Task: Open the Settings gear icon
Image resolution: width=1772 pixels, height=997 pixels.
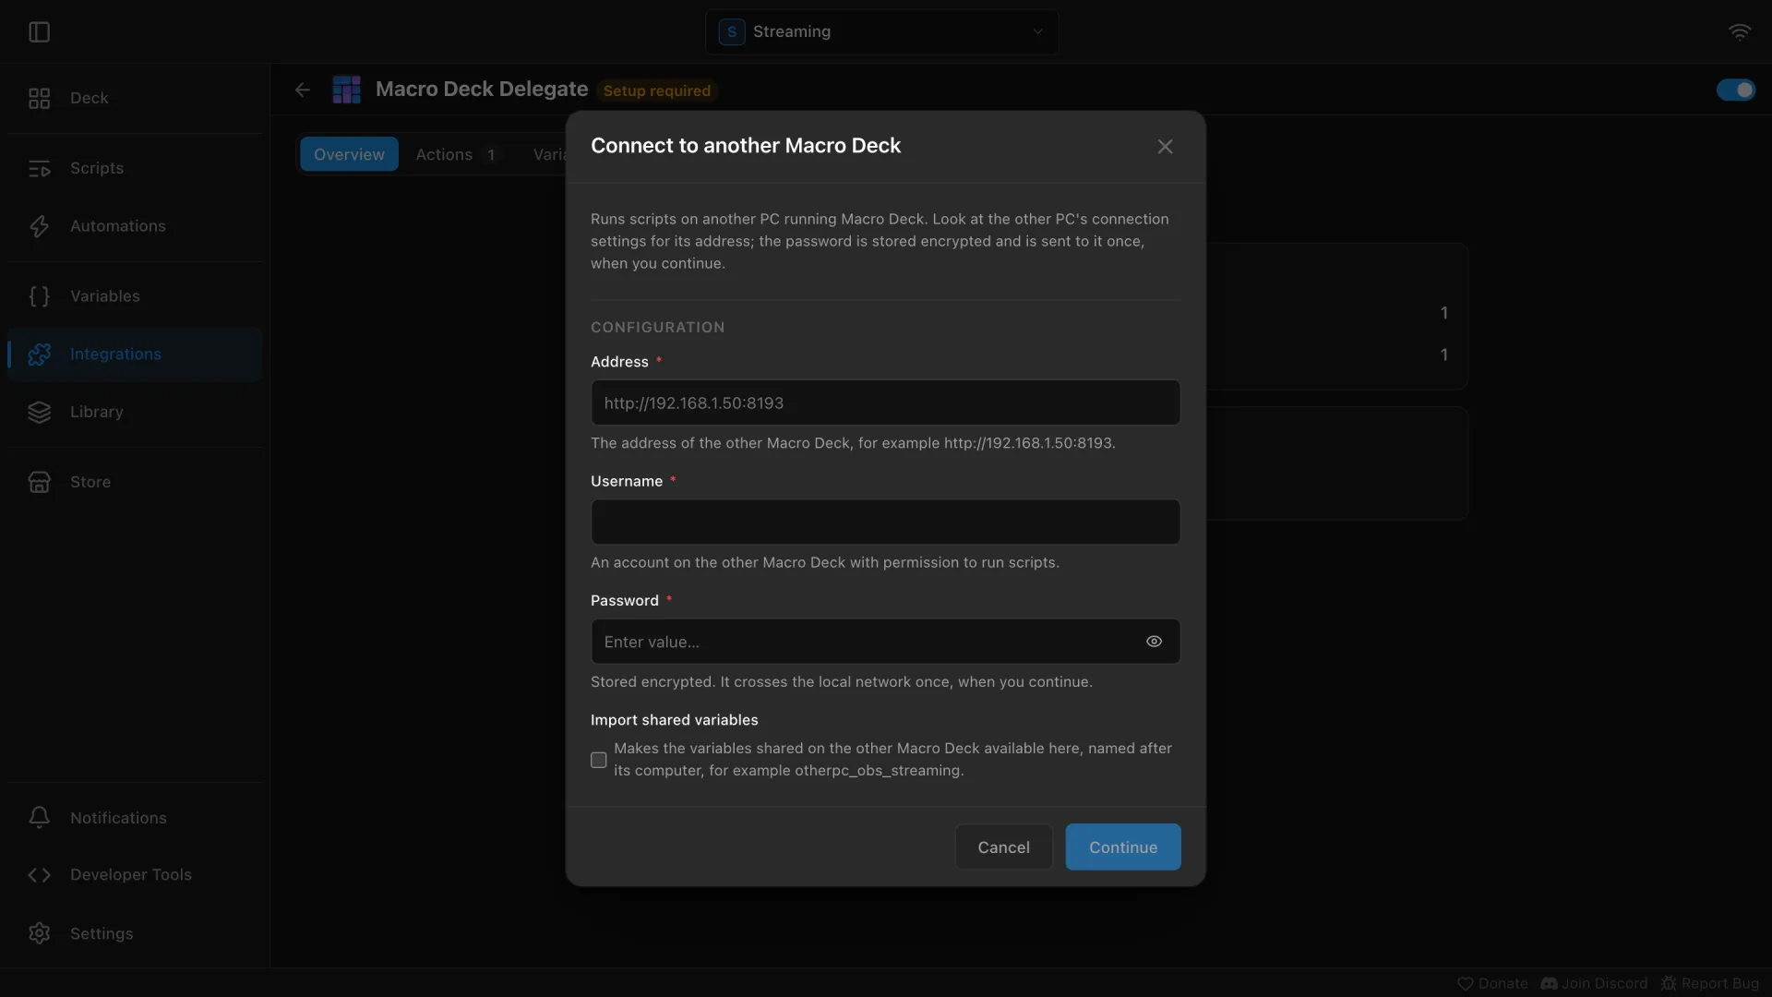Action: pos(39,933)
